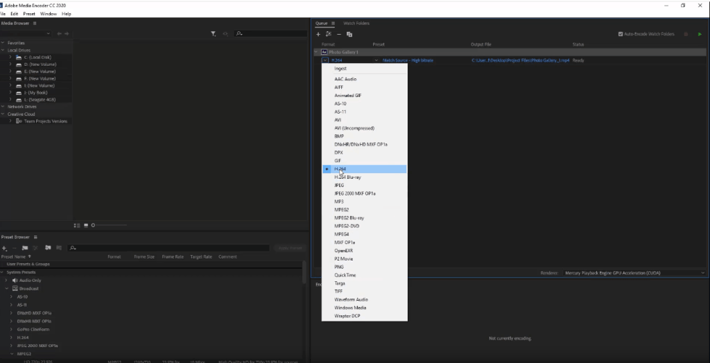710x363 pixels.
Task: Click the Media Browser forward arrow
Action: (67, 33)
